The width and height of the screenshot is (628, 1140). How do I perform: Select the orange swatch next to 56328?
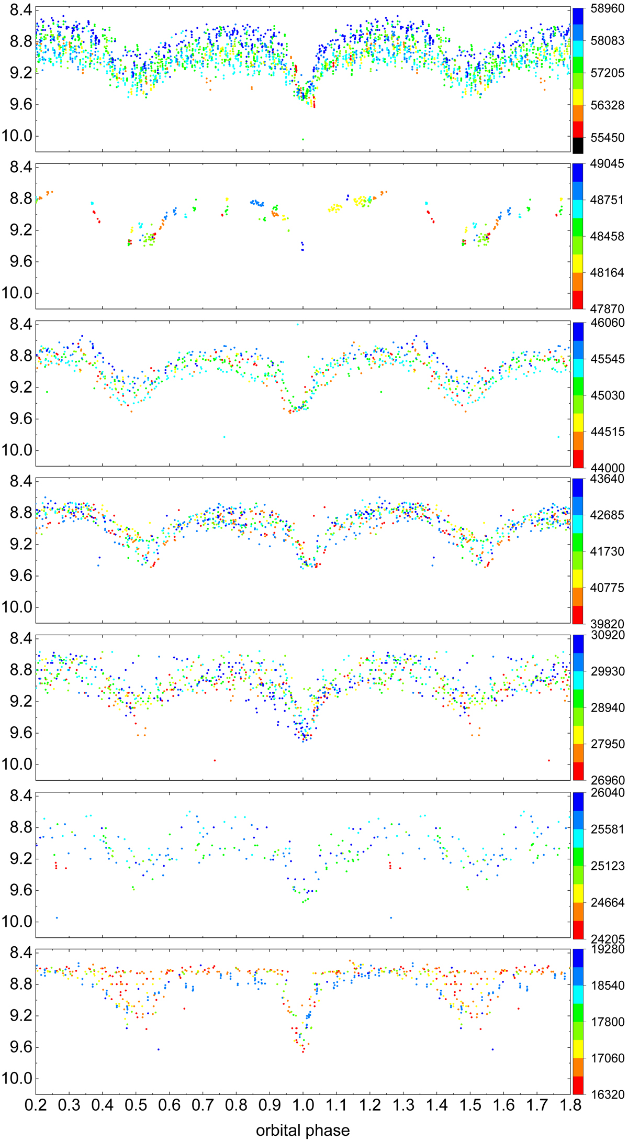coord(578,113)
